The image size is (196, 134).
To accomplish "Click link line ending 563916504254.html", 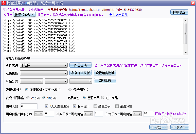I will (x=39, y=38).
